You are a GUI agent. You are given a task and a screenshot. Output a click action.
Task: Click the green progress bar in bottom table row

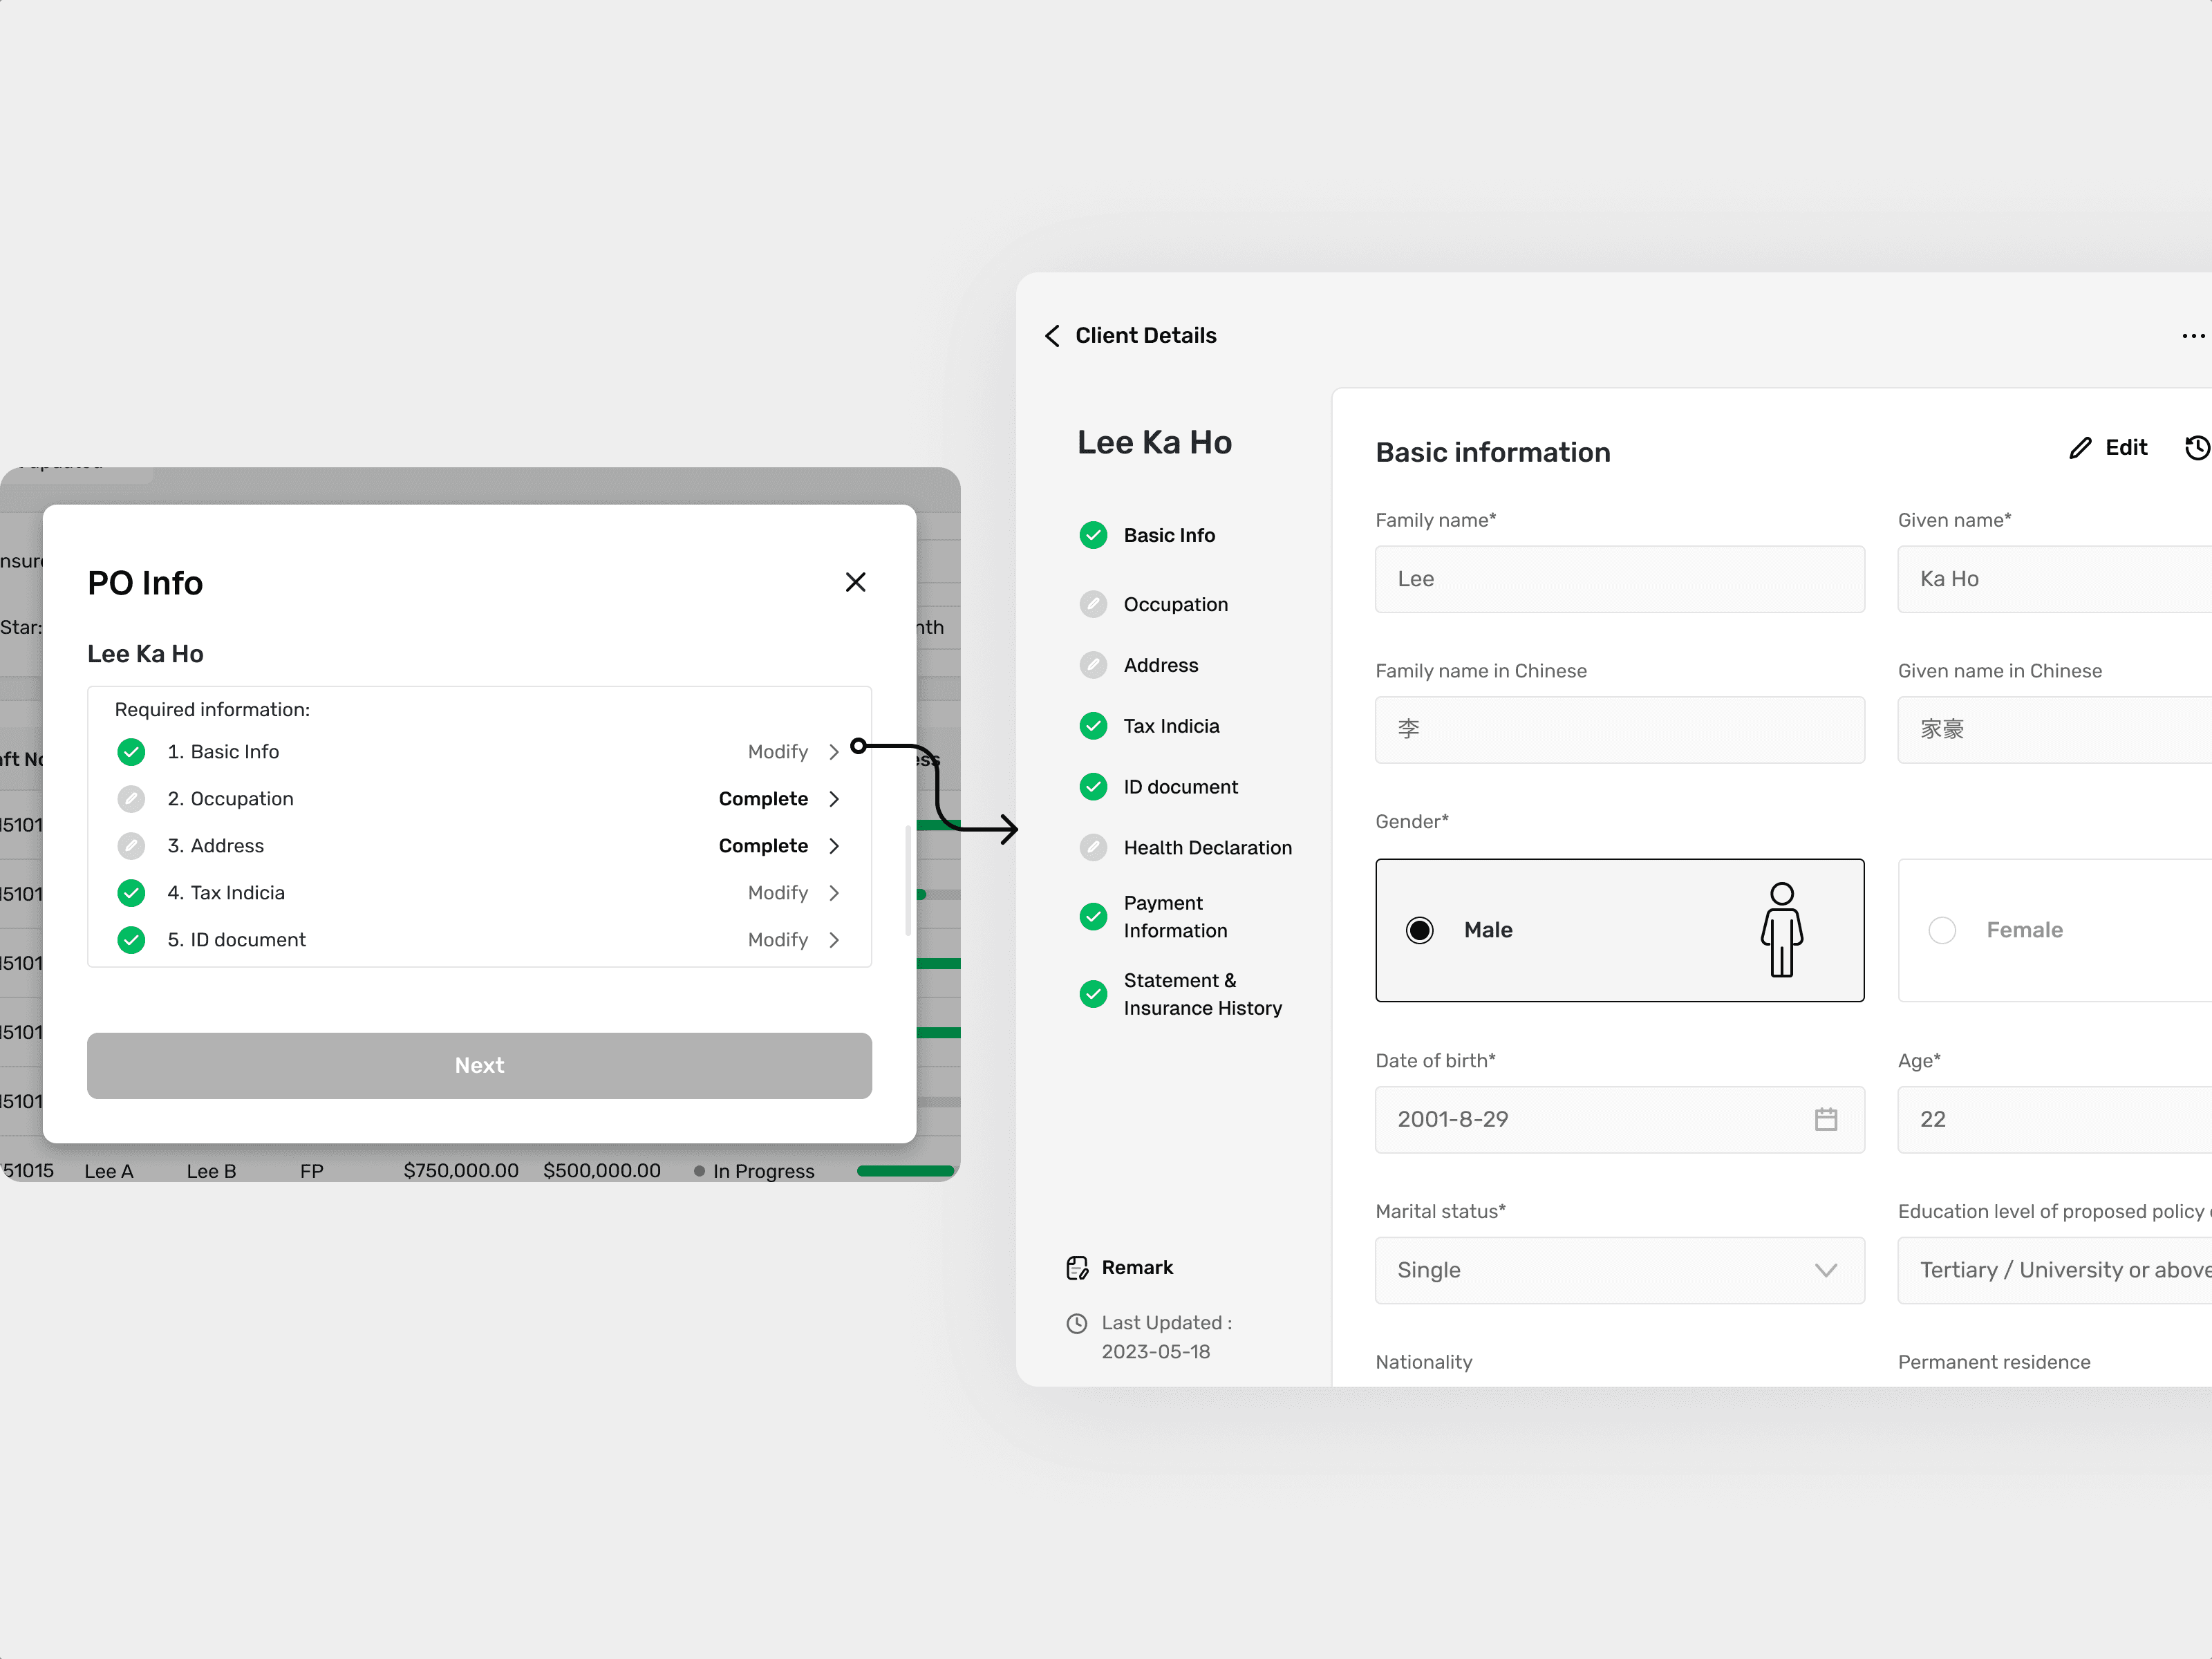[x=905, y=1171]
